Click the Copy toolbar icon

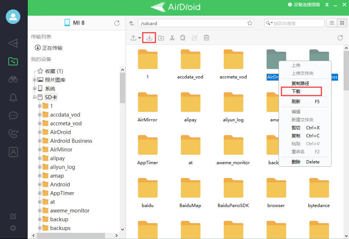point(183,37)
